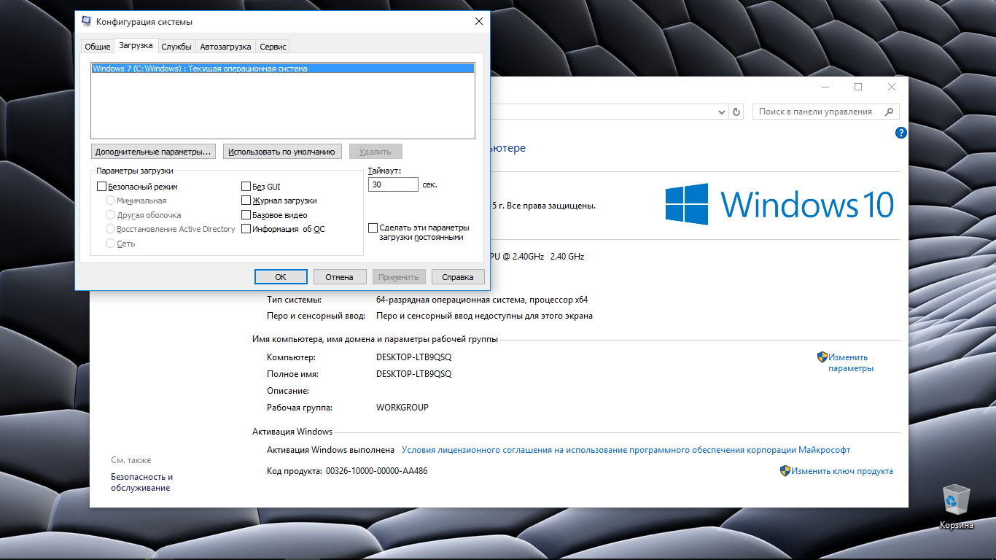Click refresh icon beside the address bar
Viewport: 996px width, 560px height.
pos(736,112)
